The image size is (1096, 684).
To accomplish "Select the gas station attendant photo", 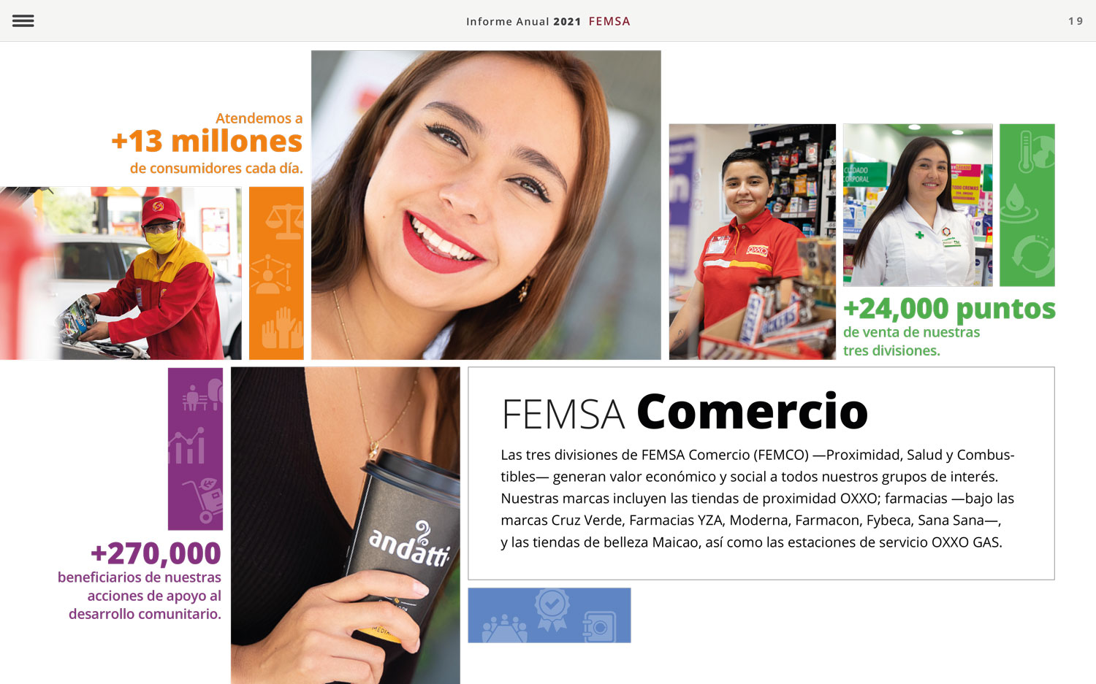I will click(x=121, y=273).
